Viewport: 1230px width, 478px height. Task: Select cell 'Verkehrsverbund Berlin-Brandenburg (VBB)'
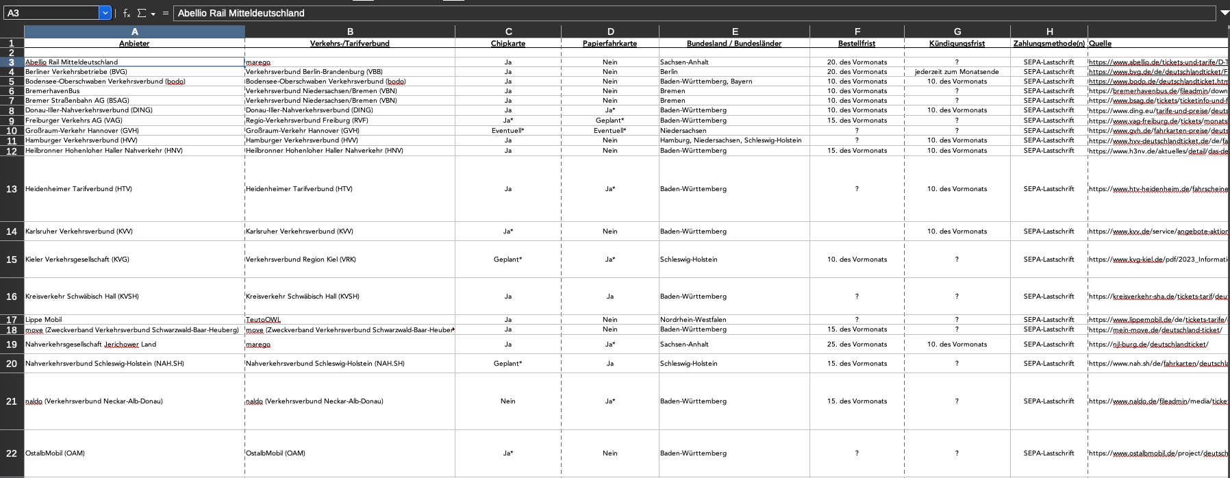point(350,72)
